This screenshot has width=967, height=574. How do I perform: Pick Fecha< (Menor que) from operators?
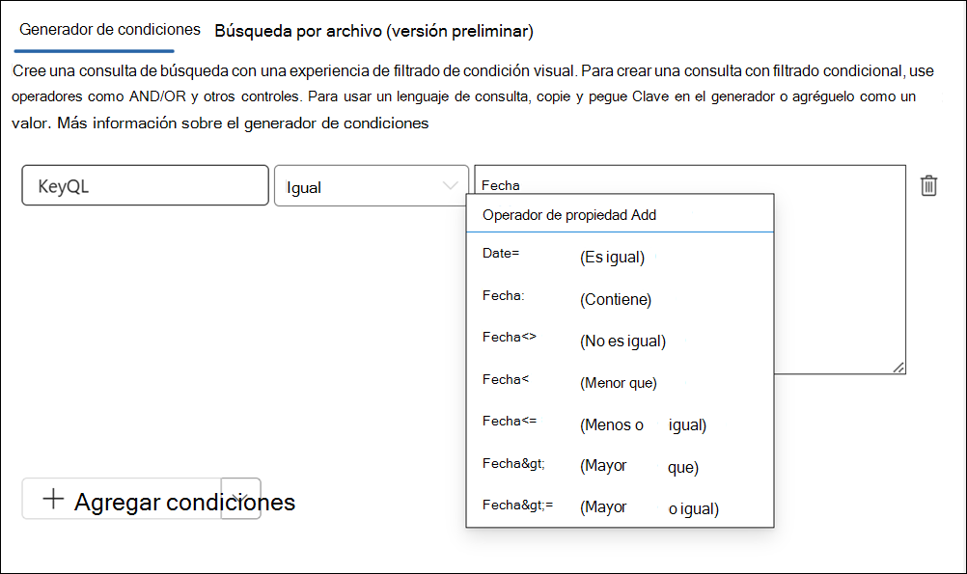[579, 381]
